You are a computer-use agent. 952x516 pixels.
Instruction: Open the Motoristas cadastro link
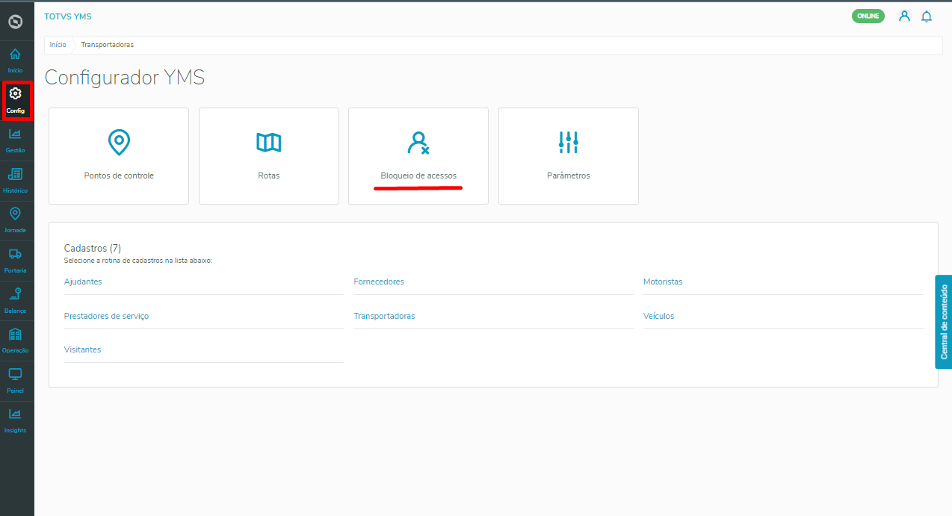tap(663, 282)
